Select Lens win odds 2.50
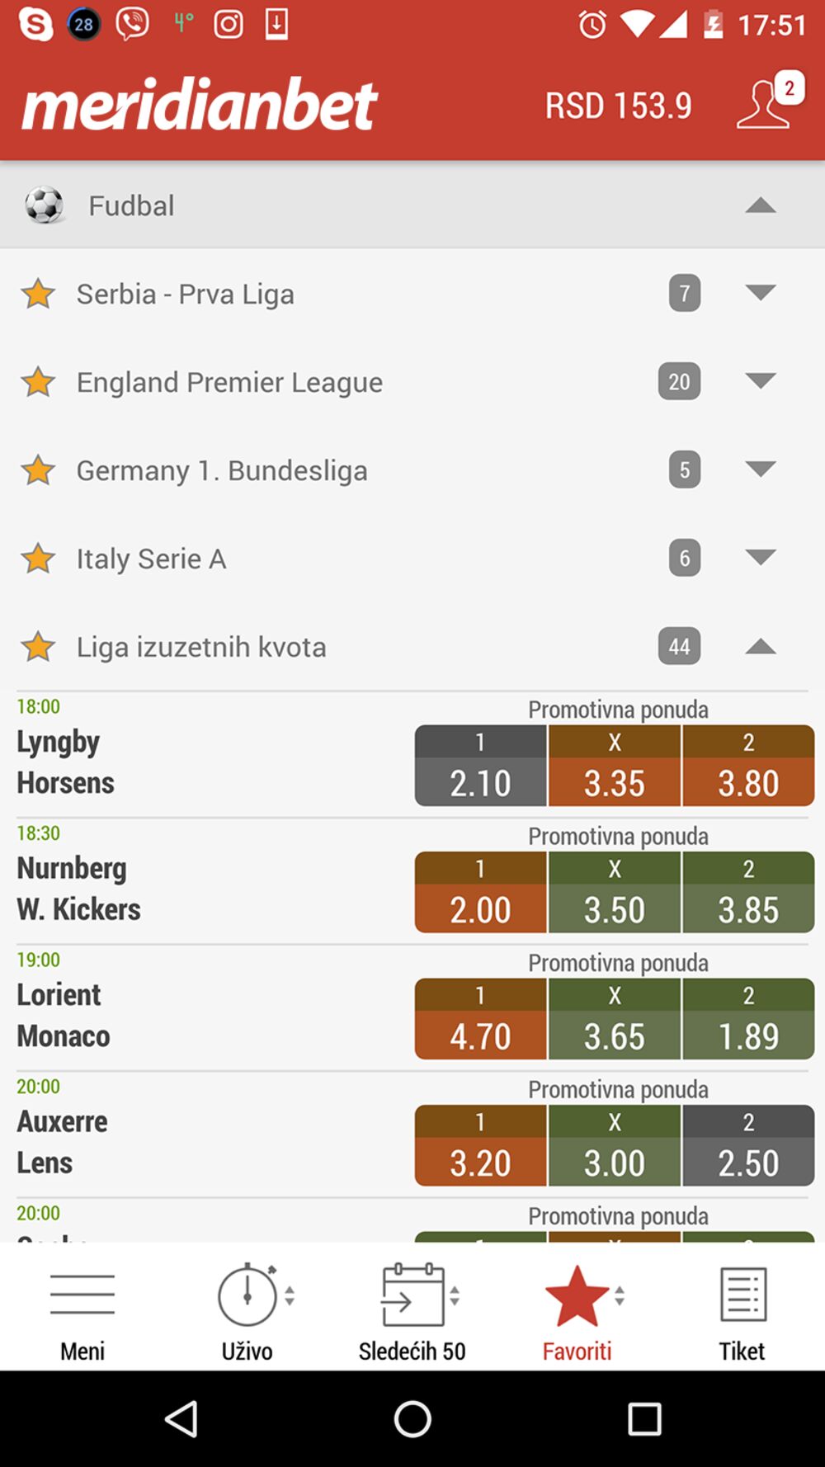This screenshot has width=825, height=1467. tap(748, 1146)
